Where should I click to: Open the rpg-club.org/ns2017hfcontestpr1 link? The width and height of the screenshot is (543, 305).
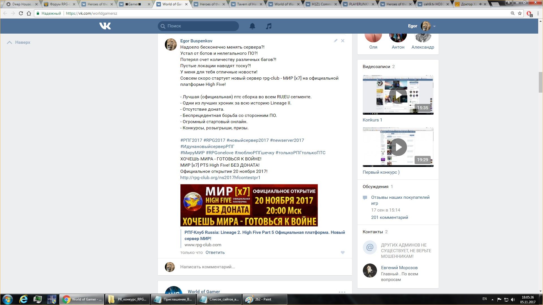pos(220,178)
